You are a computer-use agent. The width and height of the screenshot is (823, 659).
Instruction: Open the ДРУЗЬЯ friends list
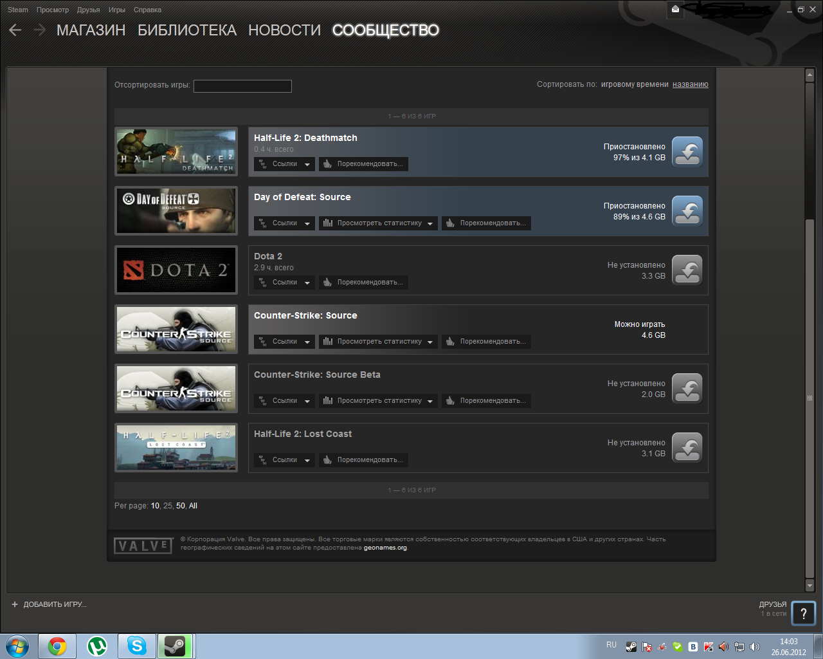(x=773, y=604)
